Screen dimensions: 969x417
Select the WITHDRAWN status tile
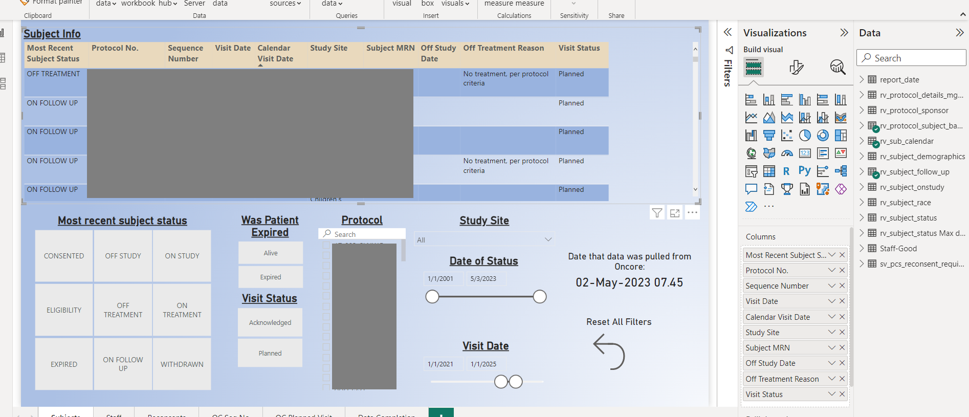(182, 364)
